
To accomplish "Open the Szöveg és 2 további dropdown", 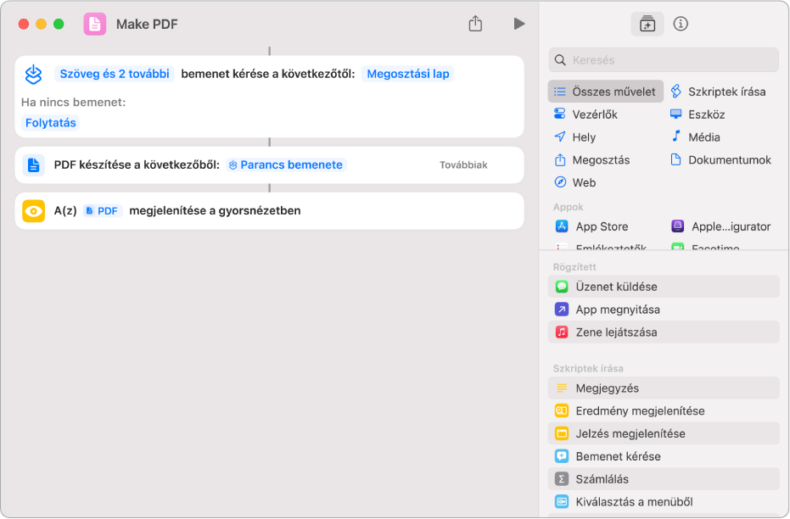I will click(115, 74).
